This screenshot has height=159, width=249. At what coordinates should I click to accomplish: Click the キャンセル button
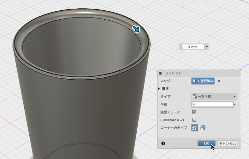point(228,143)
